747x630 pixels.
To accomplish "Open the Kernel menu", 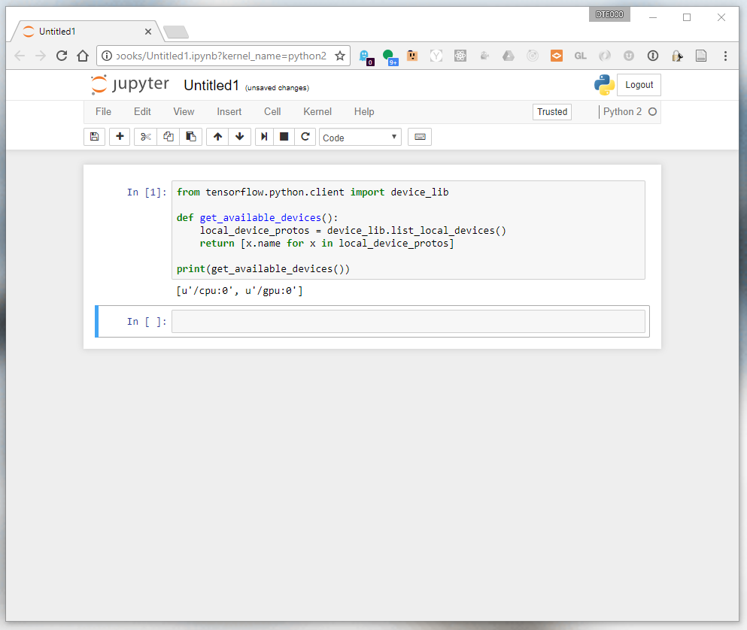I will tap(317, 111).
